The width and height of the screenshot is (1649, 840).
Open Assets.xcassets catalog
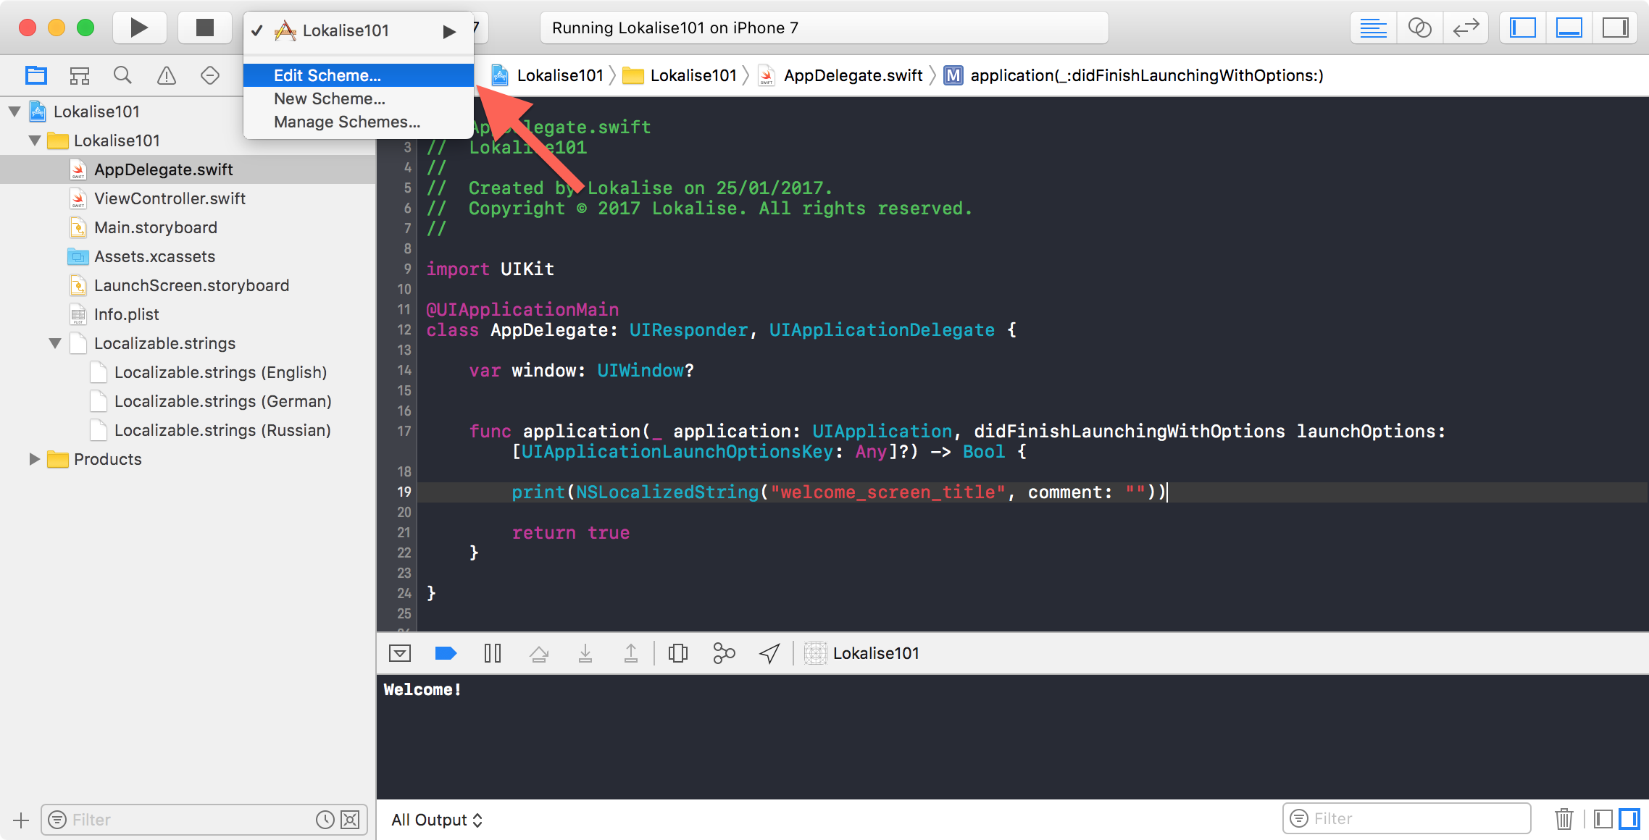coord(188,256)
